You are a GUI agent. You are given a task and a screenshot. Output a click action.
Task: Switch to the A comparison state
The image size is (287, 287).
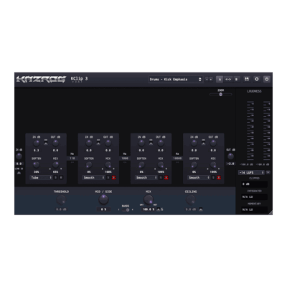[220, 79]
